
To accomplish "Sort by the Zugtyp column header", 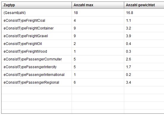I will point(37,5).
